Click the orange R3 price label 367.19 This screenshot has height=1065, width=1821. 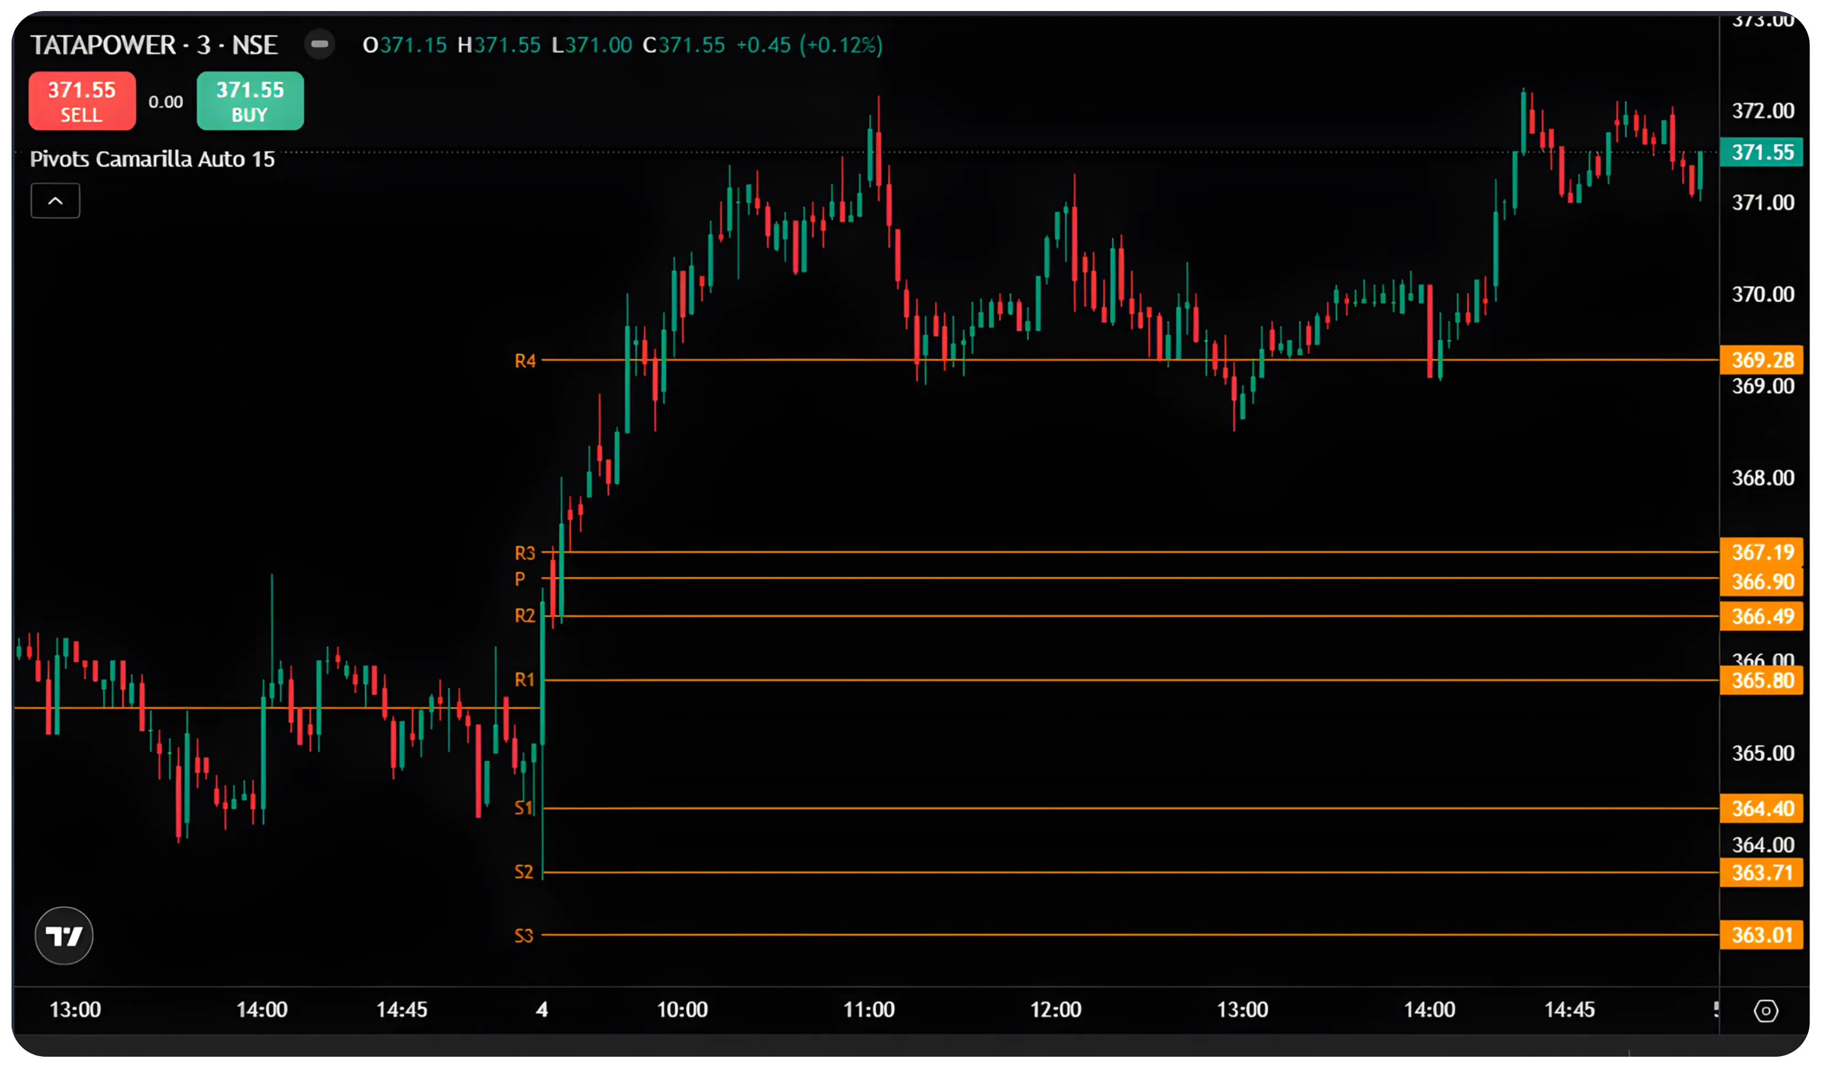coord(1763,552)
